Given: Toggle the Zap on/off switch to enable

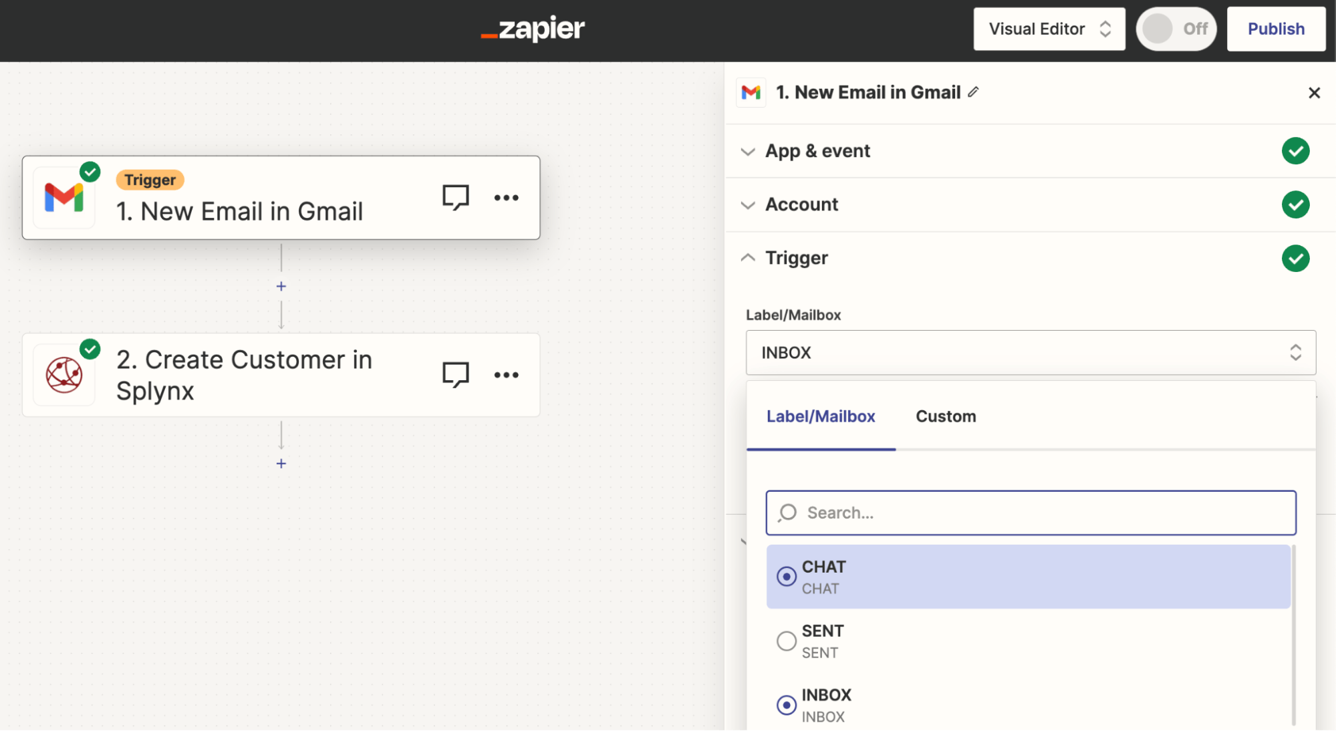Looking at the screenshot, I should click(x=1176, y=29).
